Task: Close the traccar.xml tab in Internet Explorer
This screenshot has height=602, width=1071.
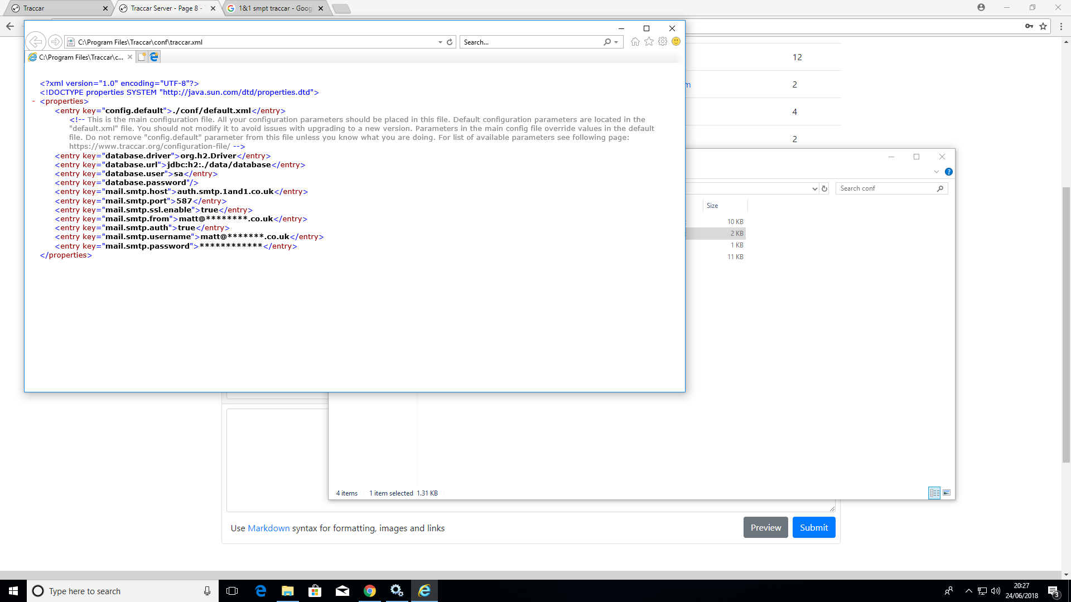Action: pos(130,57)
